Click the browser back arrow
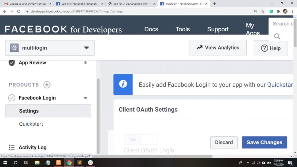The height and width of the screenshot is (167, 297). click(x=5, y=11)
